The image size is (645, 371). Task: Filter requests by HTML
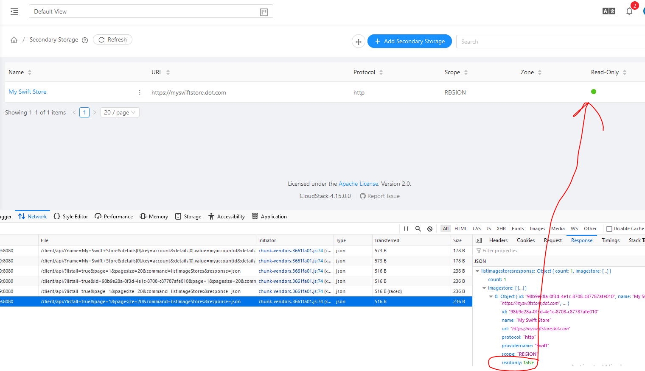[x=460, y=229]
